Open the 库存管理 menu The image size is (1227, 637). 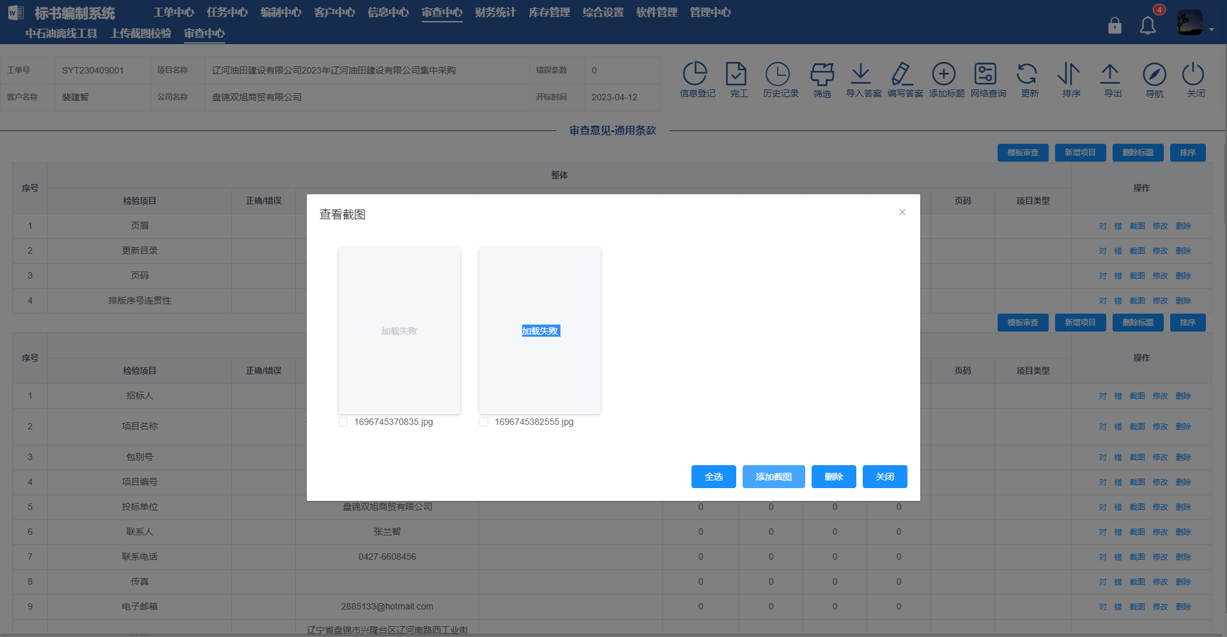click(550, 13)
